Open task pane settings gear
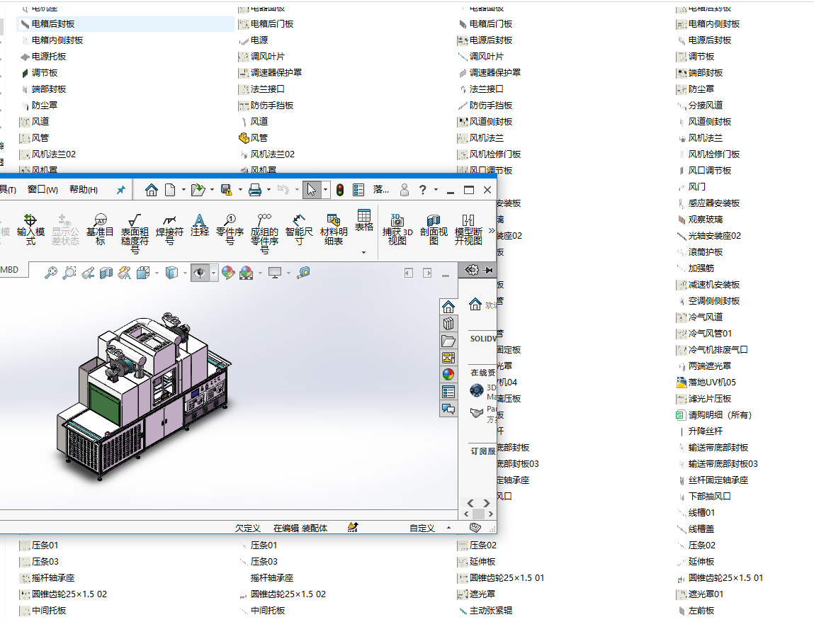 471,270
